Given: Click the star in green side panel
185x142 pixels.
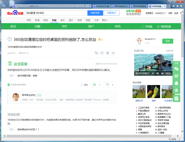Looking at the screenshot, I should pyautogui.click(x=177, y=90).
